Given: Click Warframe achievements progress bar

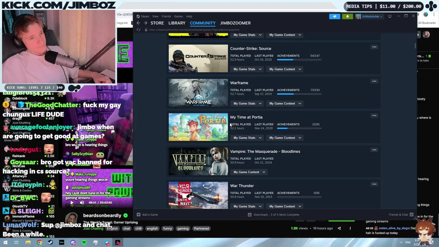Looking at the screenshot, I should point(299,94).
